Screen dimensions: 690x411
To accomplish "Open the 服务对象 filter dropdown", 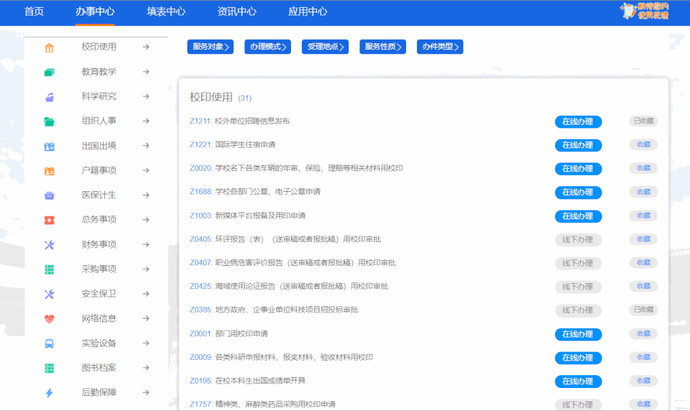I will click(210, 47).
